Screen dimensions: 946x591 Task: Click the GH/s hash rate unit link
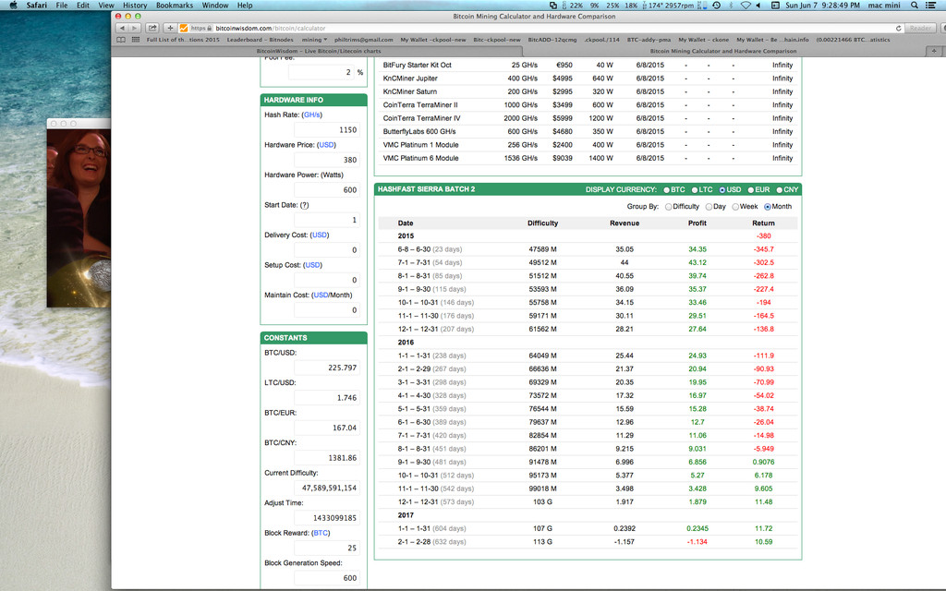[x=312, y=115]
